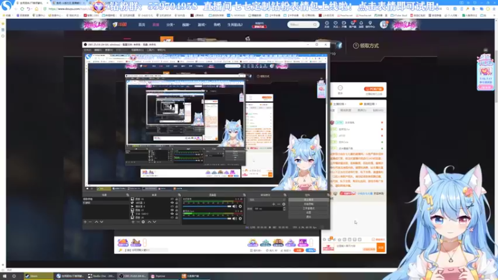Viewport: 498px width, 280px height.
Task: Add a scene transition with plus icon
Action: pos(273,204)
